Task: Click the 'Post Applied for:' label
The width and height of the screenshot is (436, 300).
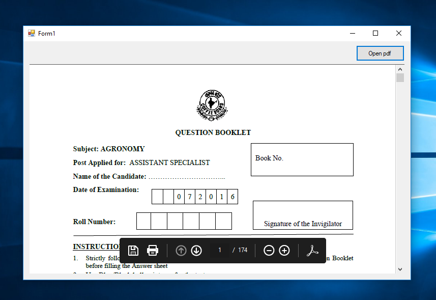Action: 99,162
